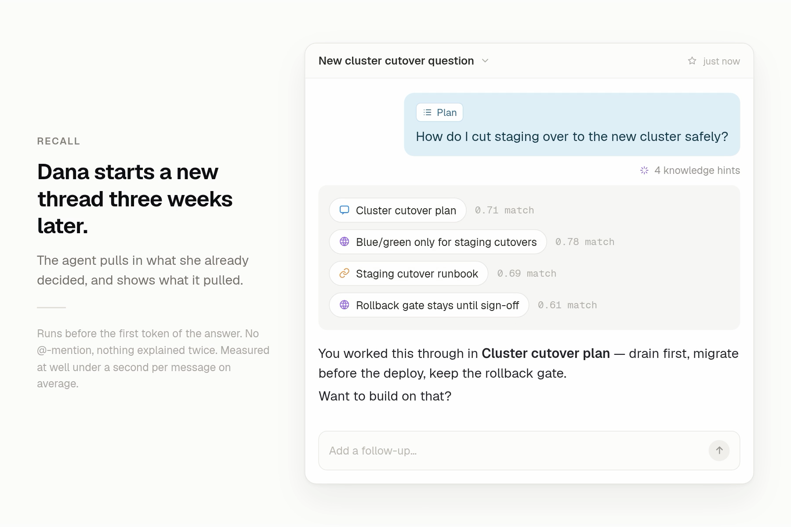
Task: Open the Cluster cutover plan hint chip
Action: 398,210
